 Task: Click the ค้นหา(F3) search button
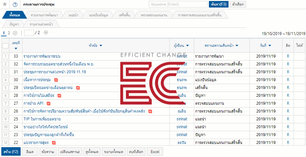[x=219, y=4]
